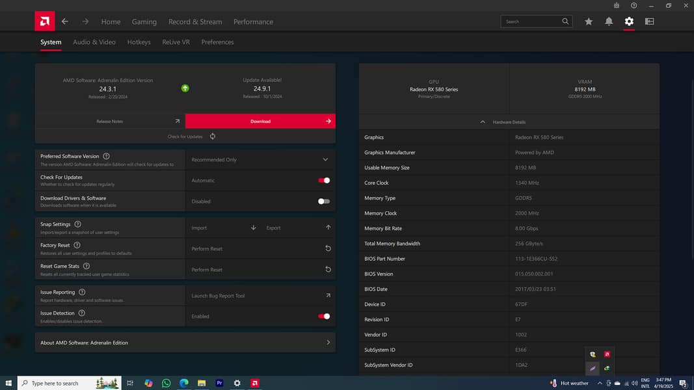Image resolution: width=694 pixels, height=390 pixels.
Task: Click AMD icon in system tray popup
Action: point(607,354)
